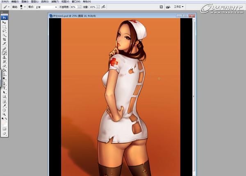Select the History Brush tool
246x176 pixels.
[4, 62]
